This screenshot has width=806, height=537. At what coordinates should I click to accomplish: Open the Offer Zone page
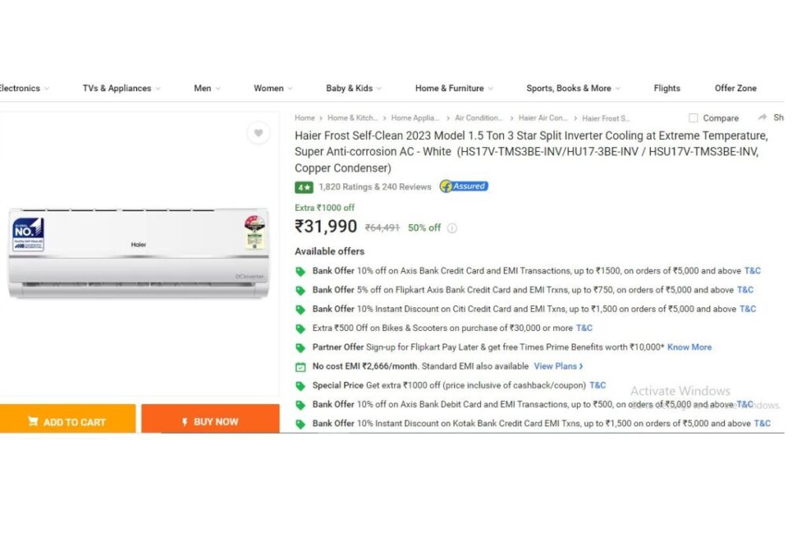[x=736, y=88]
